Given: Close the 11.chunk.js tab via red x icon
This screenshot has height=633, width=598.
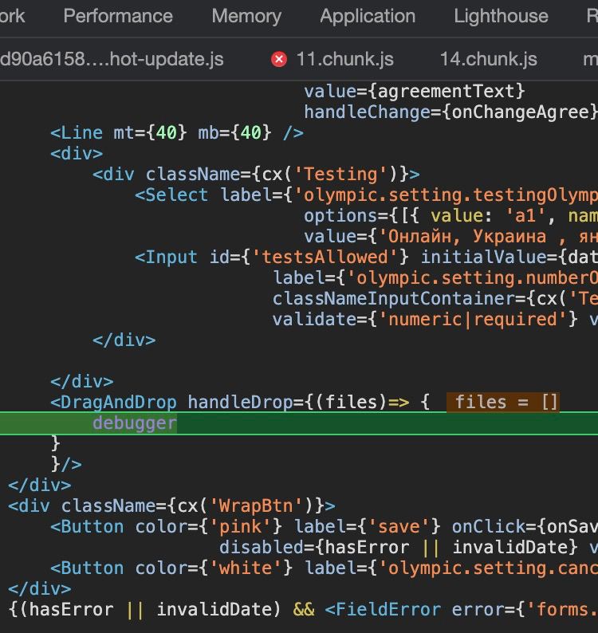Looking at the screenshot, I should pyautogui.click(x=278, y=59).
